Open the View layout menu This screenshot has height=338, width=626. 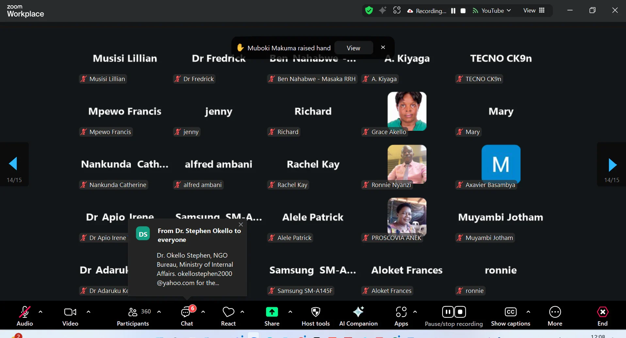pyautogui.click(x=534, y=11)
